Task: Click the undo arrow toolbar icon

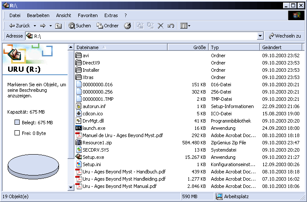Action: (x=171, y=26)
